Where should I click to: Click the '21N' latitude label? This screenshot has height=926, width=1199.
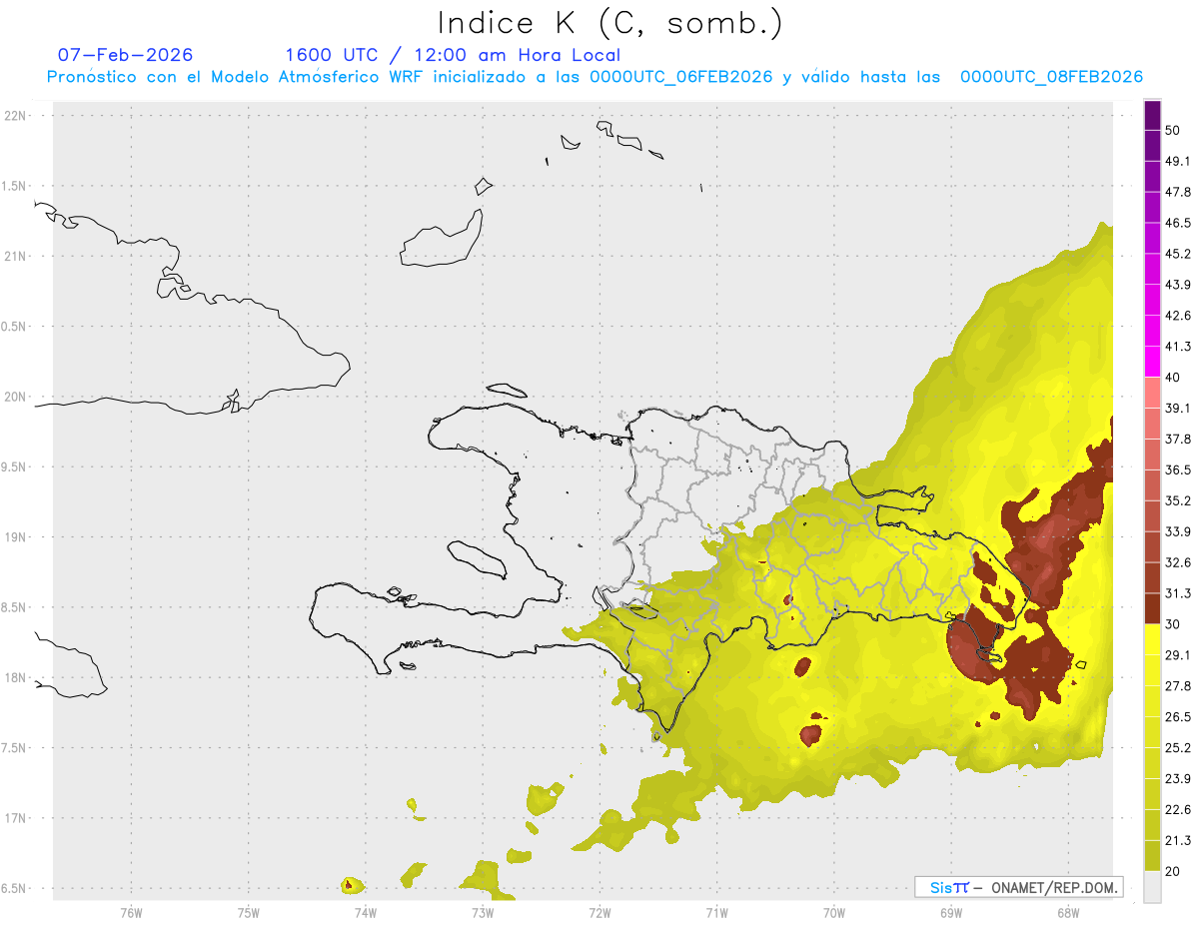point(15,256)
